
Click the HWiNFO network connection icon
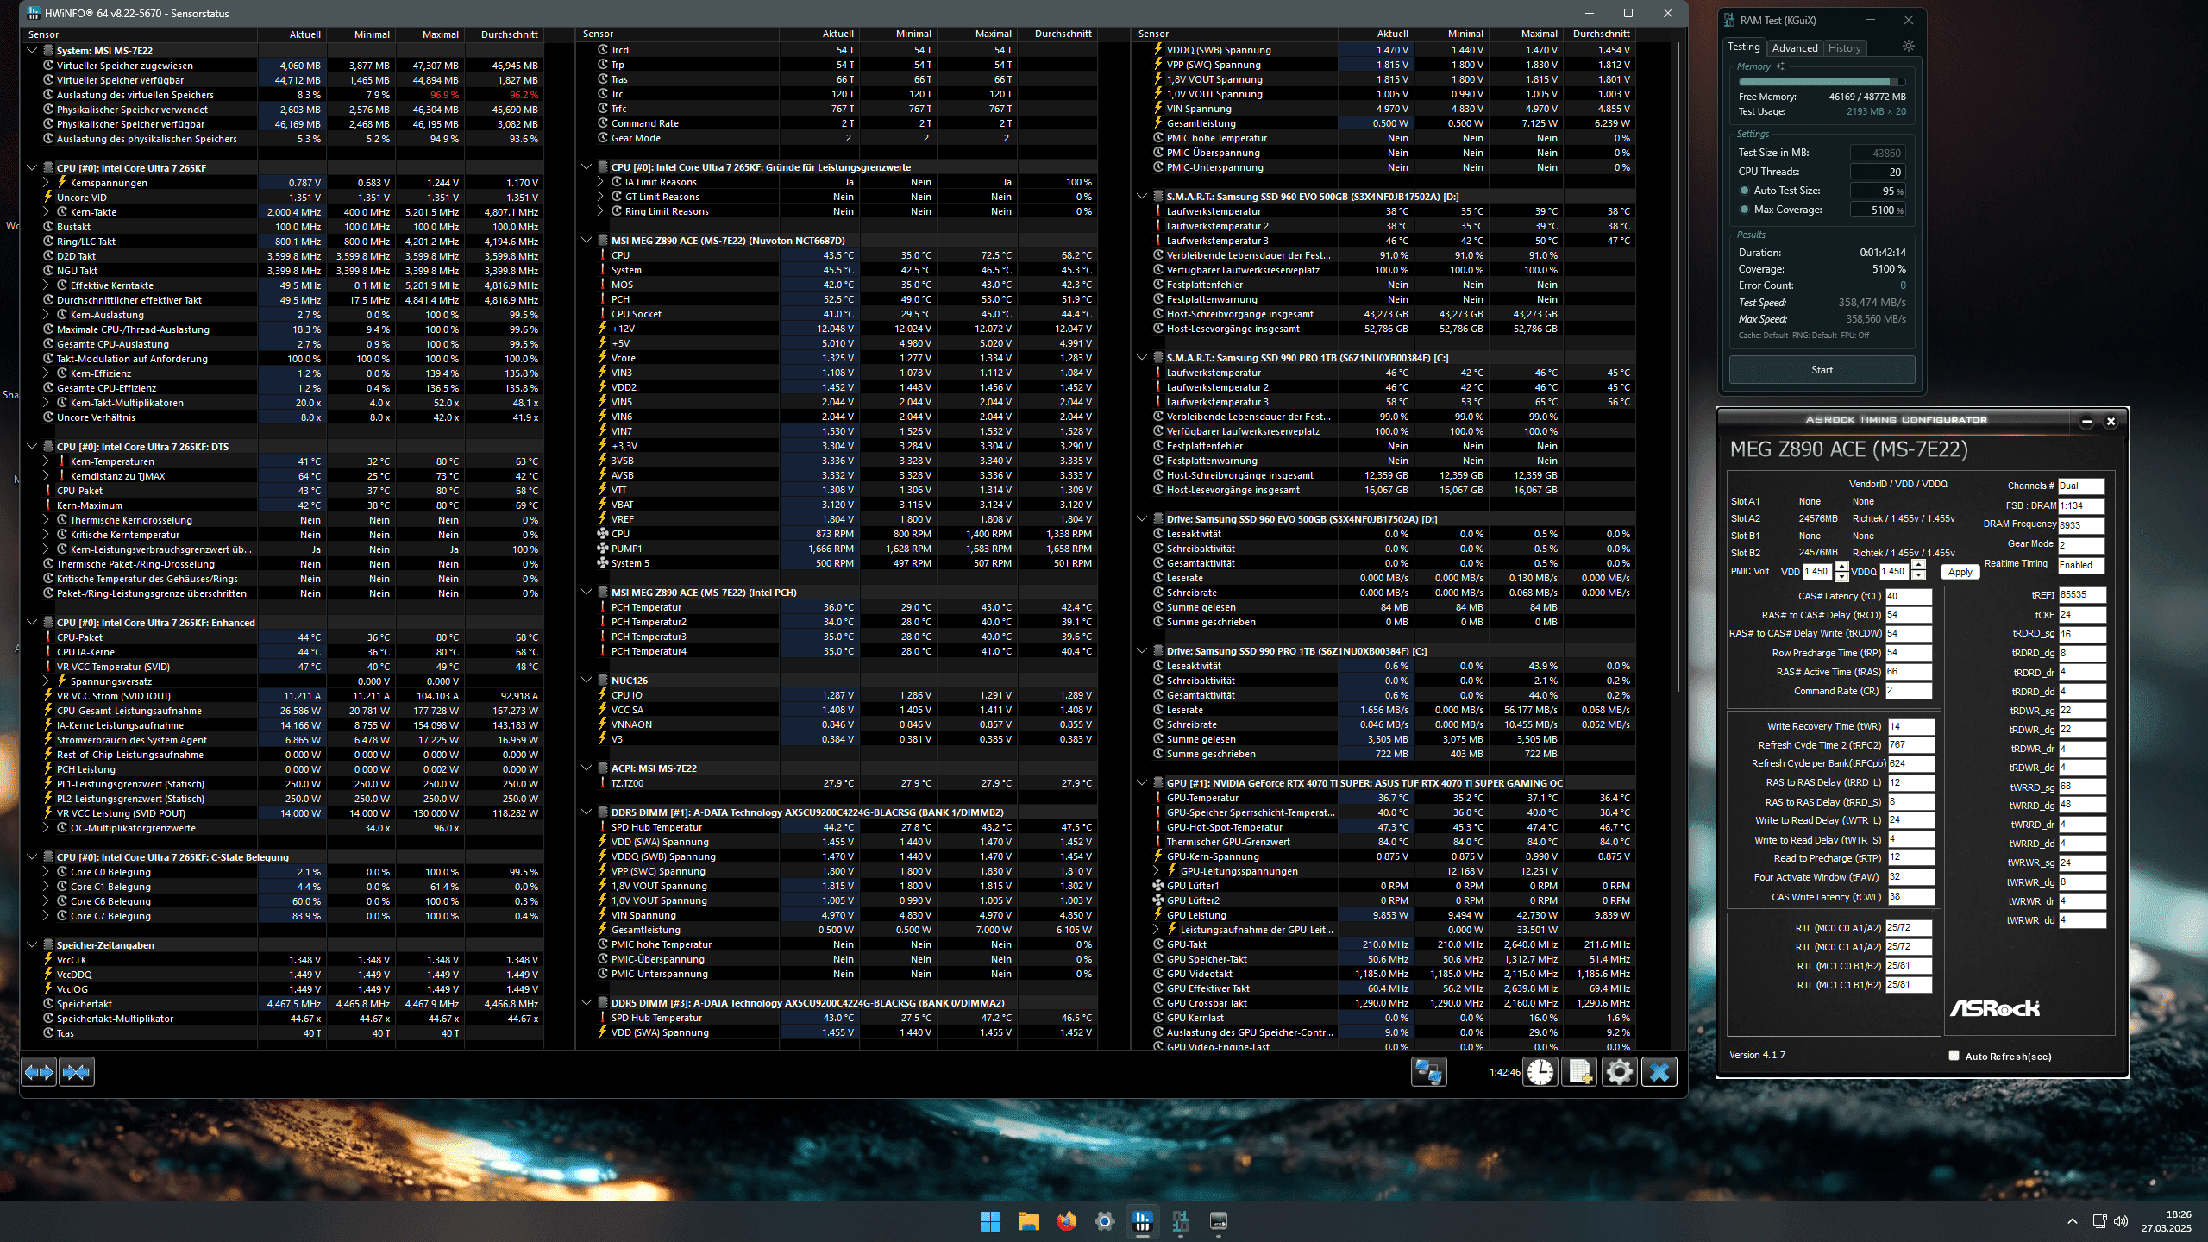(1428, 1072)
